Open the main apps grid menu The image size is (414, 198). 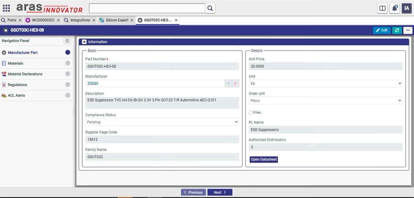pos(6,8)
